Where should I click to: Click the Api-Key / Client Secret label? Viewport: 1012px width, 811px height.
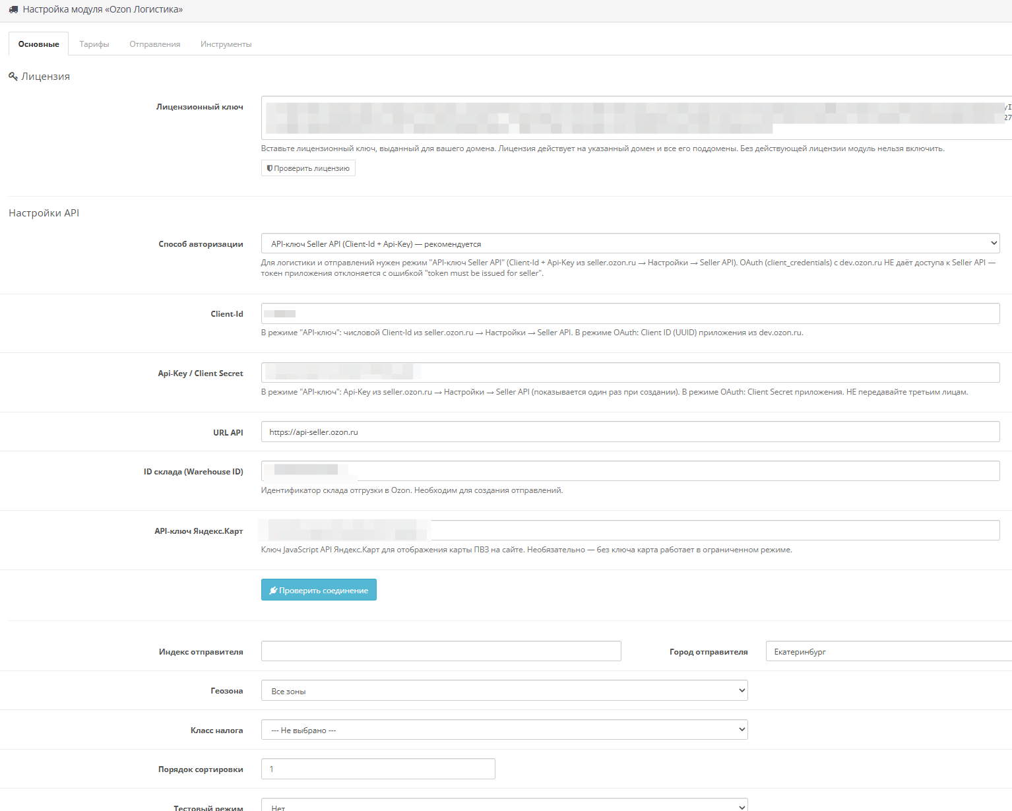coord(201,373)
